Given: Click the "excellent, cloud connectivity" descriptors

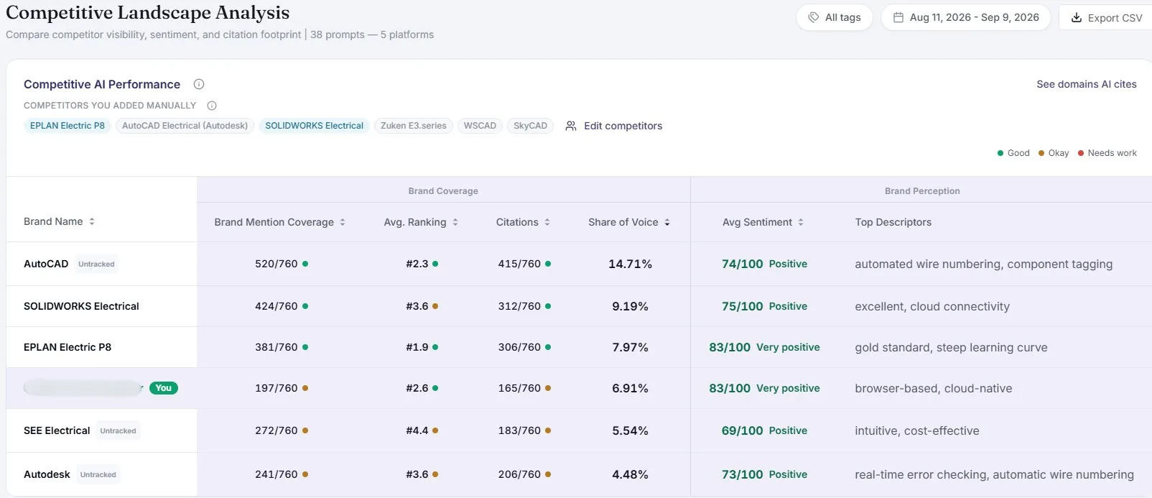Looking at the screenshot, I should [x=932, y=307].
